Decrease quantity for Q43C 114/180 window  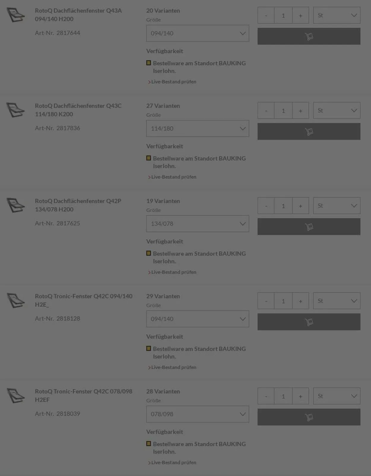[x=266, y=111]
